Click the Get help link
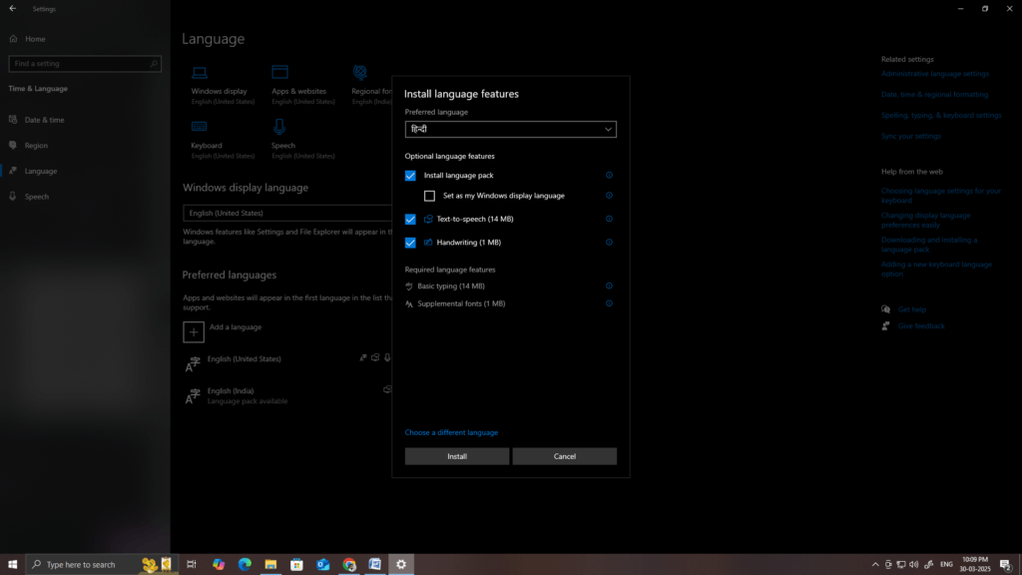 912,309
